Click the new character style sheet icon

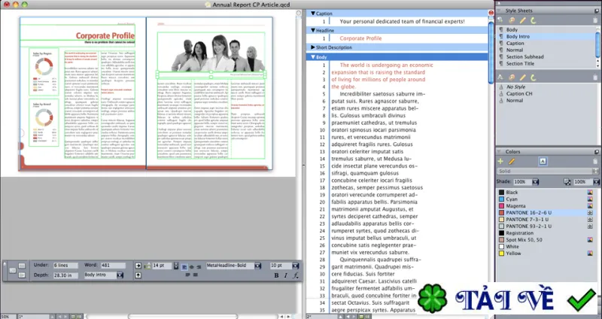pos(500,77)
